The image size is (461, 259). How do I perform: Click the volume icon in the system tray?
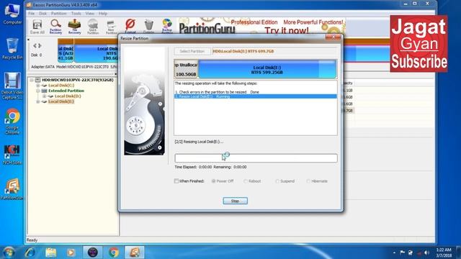coord(426,253)
